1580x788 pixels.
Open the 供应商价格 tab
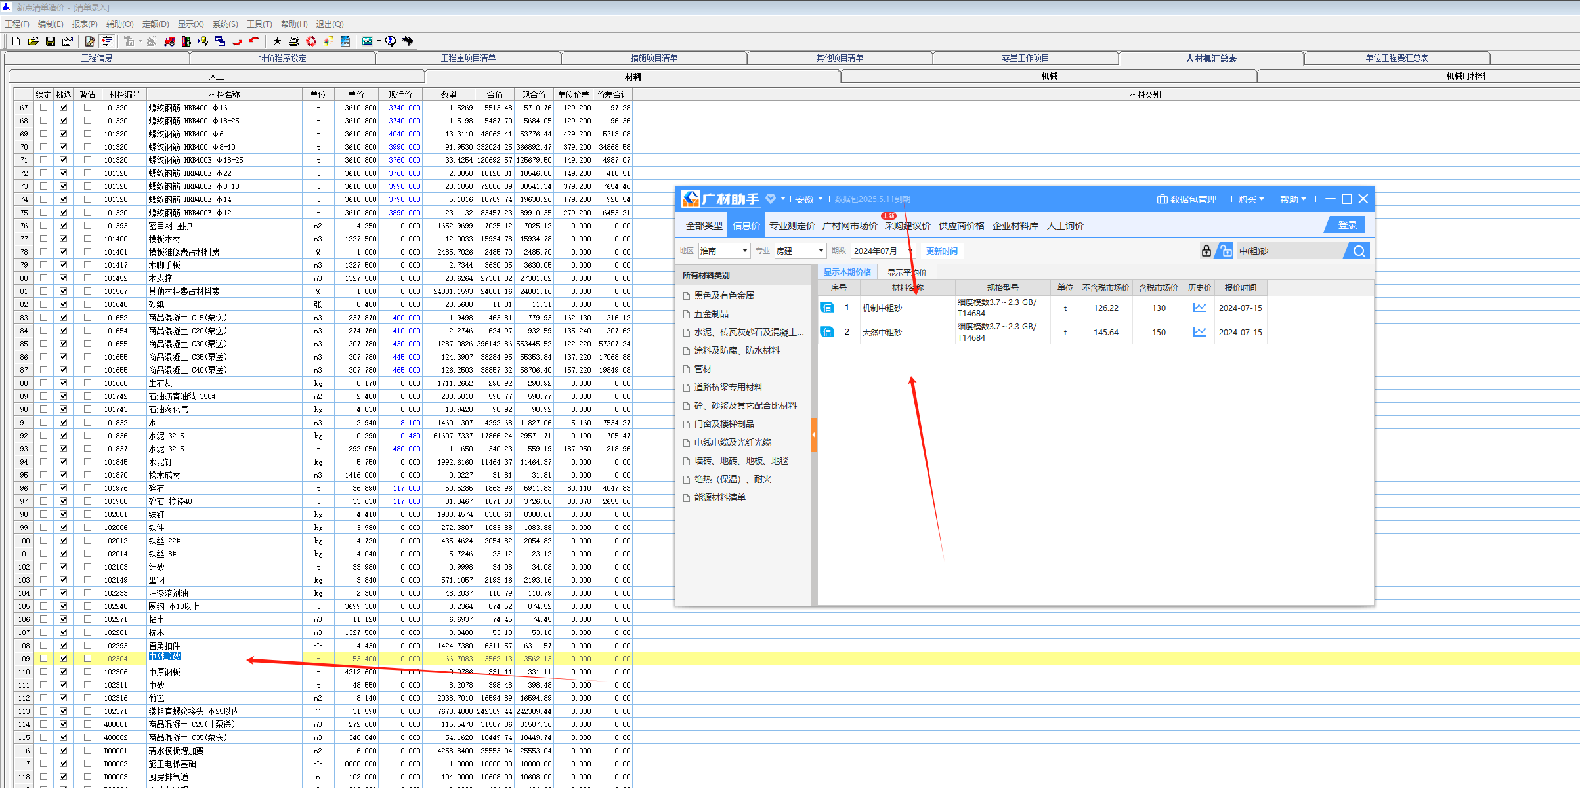pos(961,226)
